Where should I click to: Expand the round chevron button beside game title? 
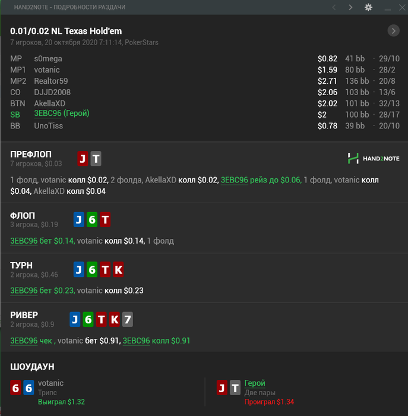[x=393, y=31]
